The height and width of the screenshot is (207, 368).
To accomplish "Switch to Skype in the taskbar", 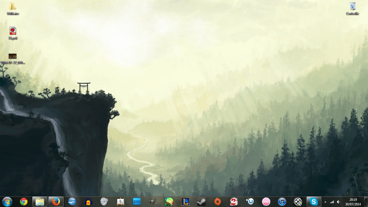I will pos(314,202).
